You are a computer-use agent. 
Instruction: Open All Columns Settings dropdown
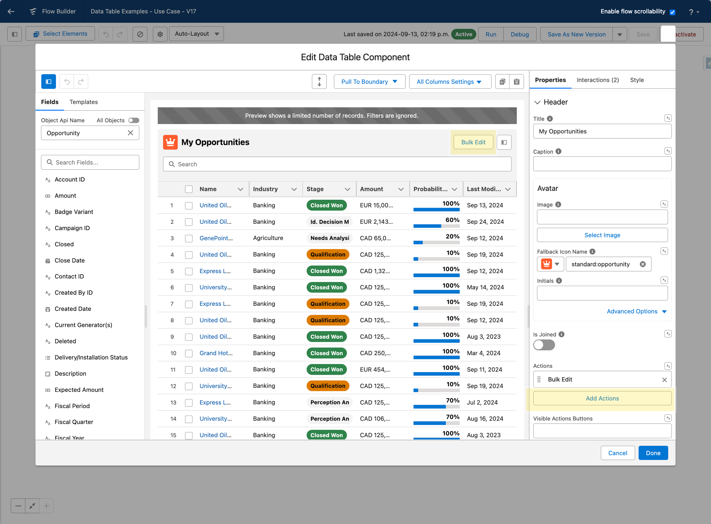point(450,81)
